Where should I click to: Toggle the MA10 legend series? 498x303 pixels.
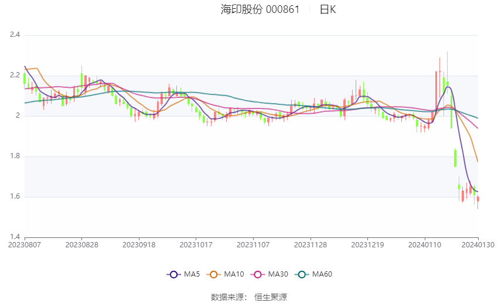pyautogui.click(x=225, y=274)
